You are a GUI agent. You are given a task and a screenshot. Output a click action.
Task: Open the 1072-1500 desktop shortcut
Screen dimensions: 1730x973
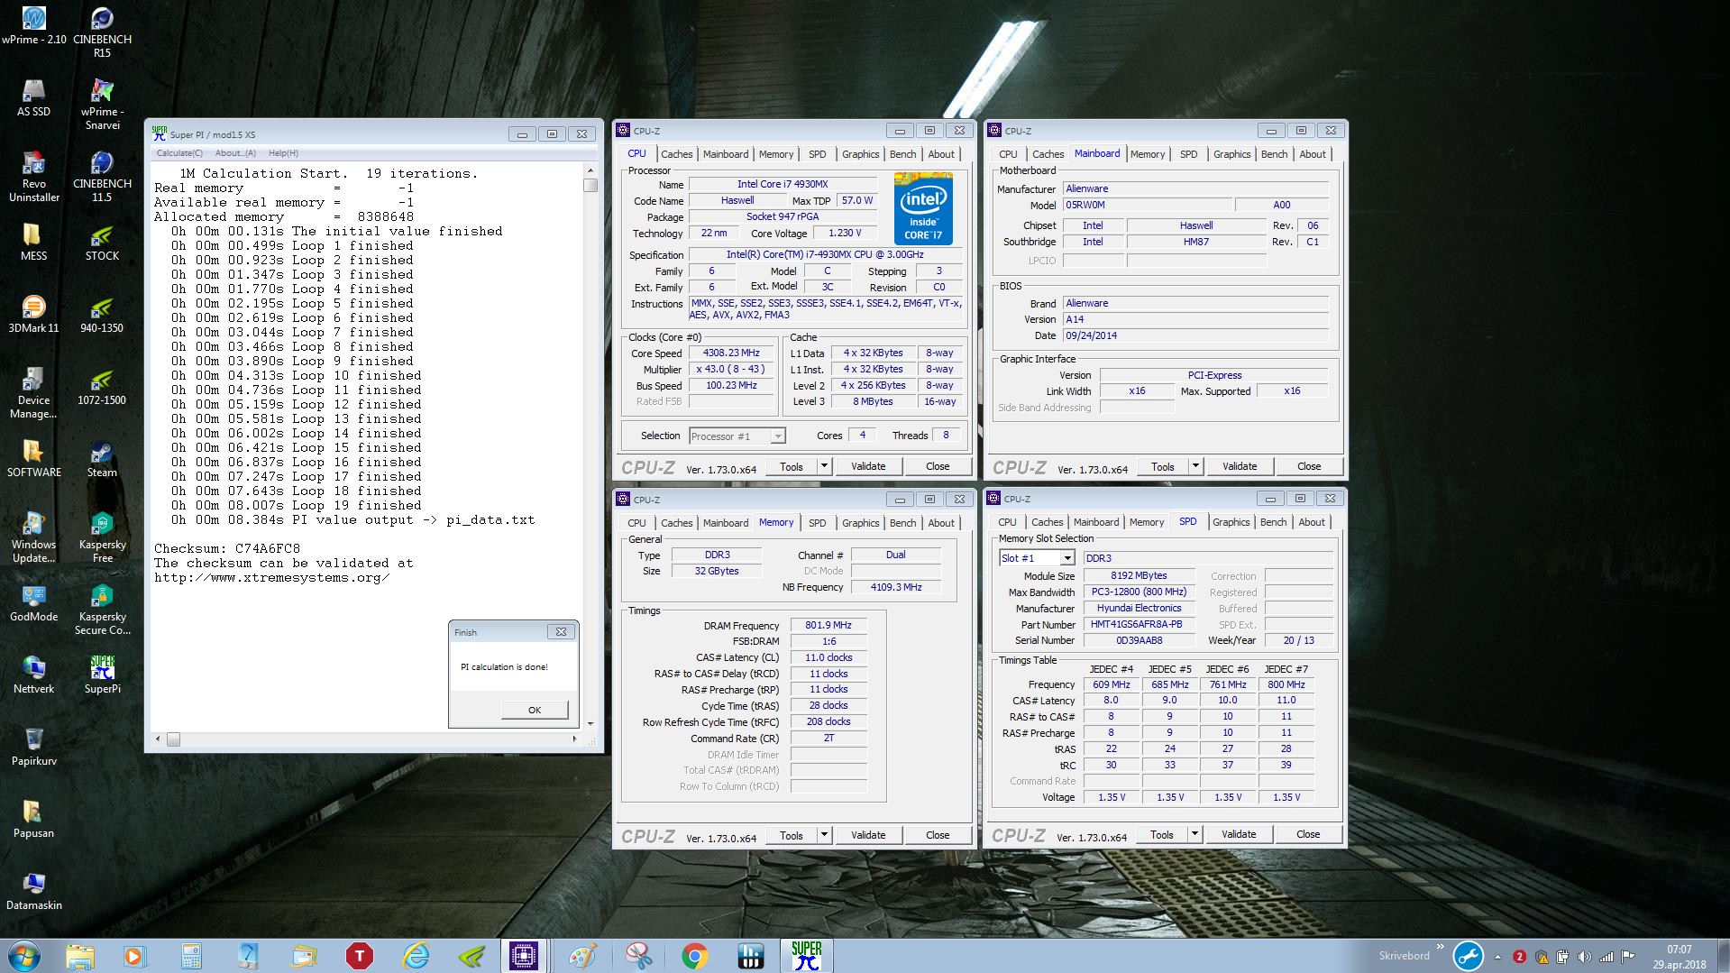tap(102, 386)
